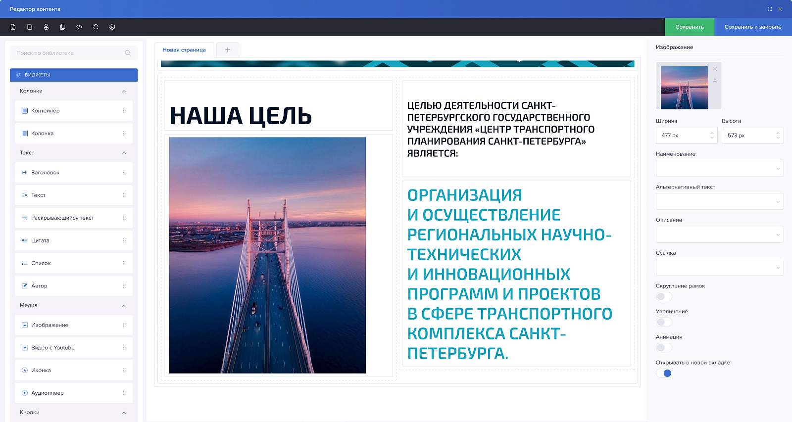The image size is (792, 422).
Task: Click the copy pages icon in the toolbar
Action: tap(62, 27)
